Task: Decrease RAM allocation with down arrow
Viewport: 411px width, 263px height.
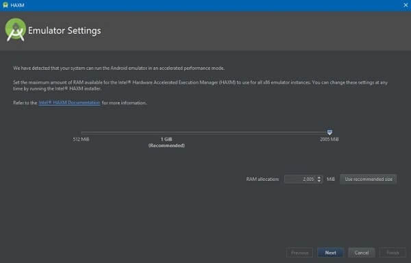Action: (x=319, y=181)
